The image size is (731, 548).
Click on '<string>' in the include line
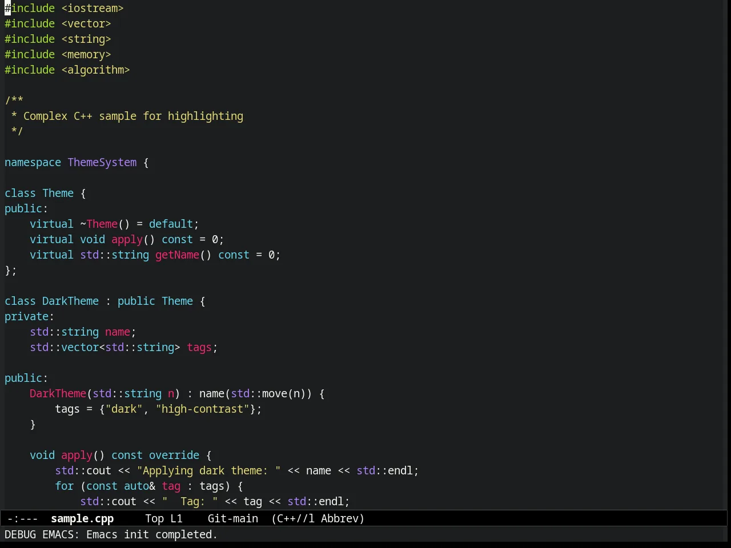pos(86,39)
